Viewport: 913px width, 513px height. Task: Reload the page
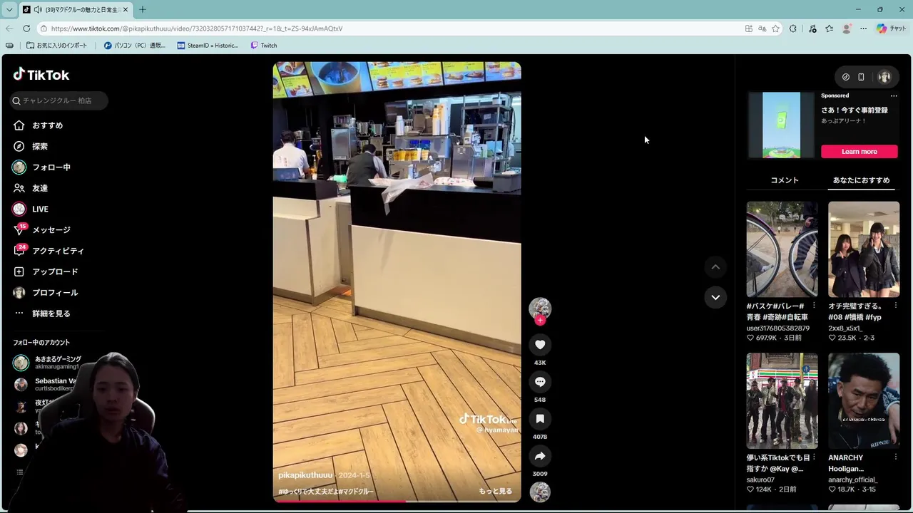click(x=26, y=28)
